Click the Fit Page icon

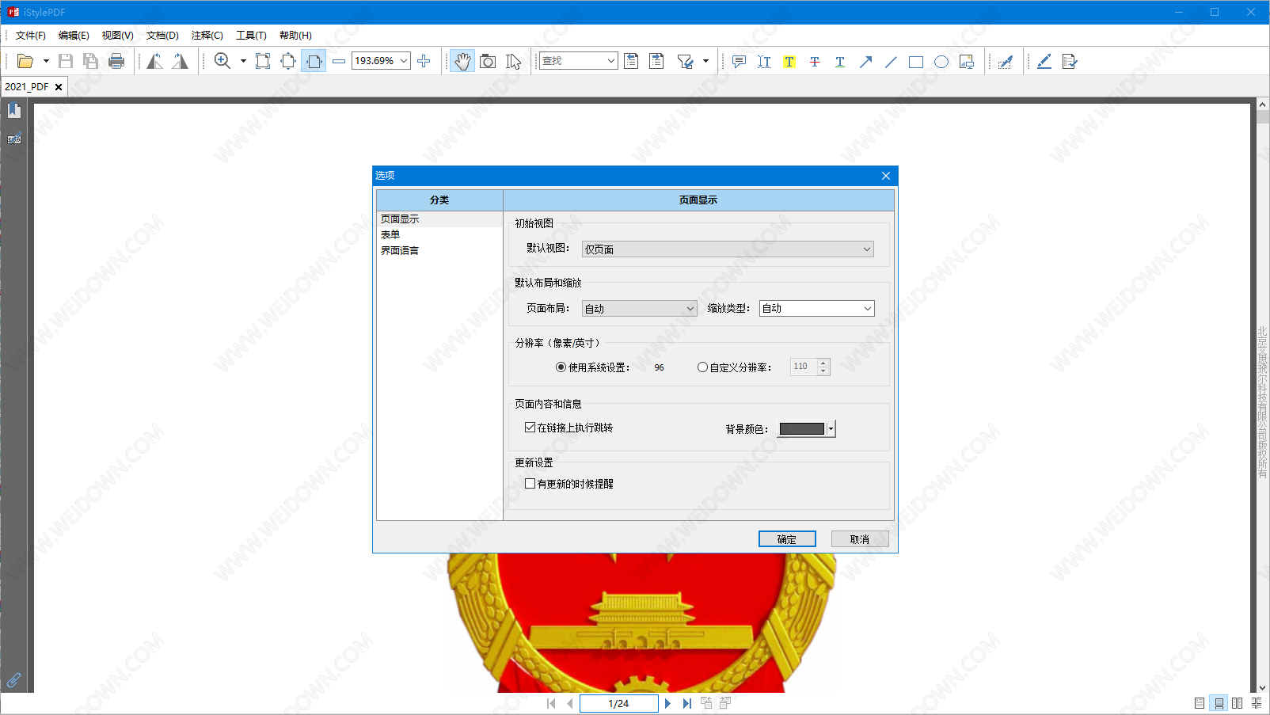288,61
